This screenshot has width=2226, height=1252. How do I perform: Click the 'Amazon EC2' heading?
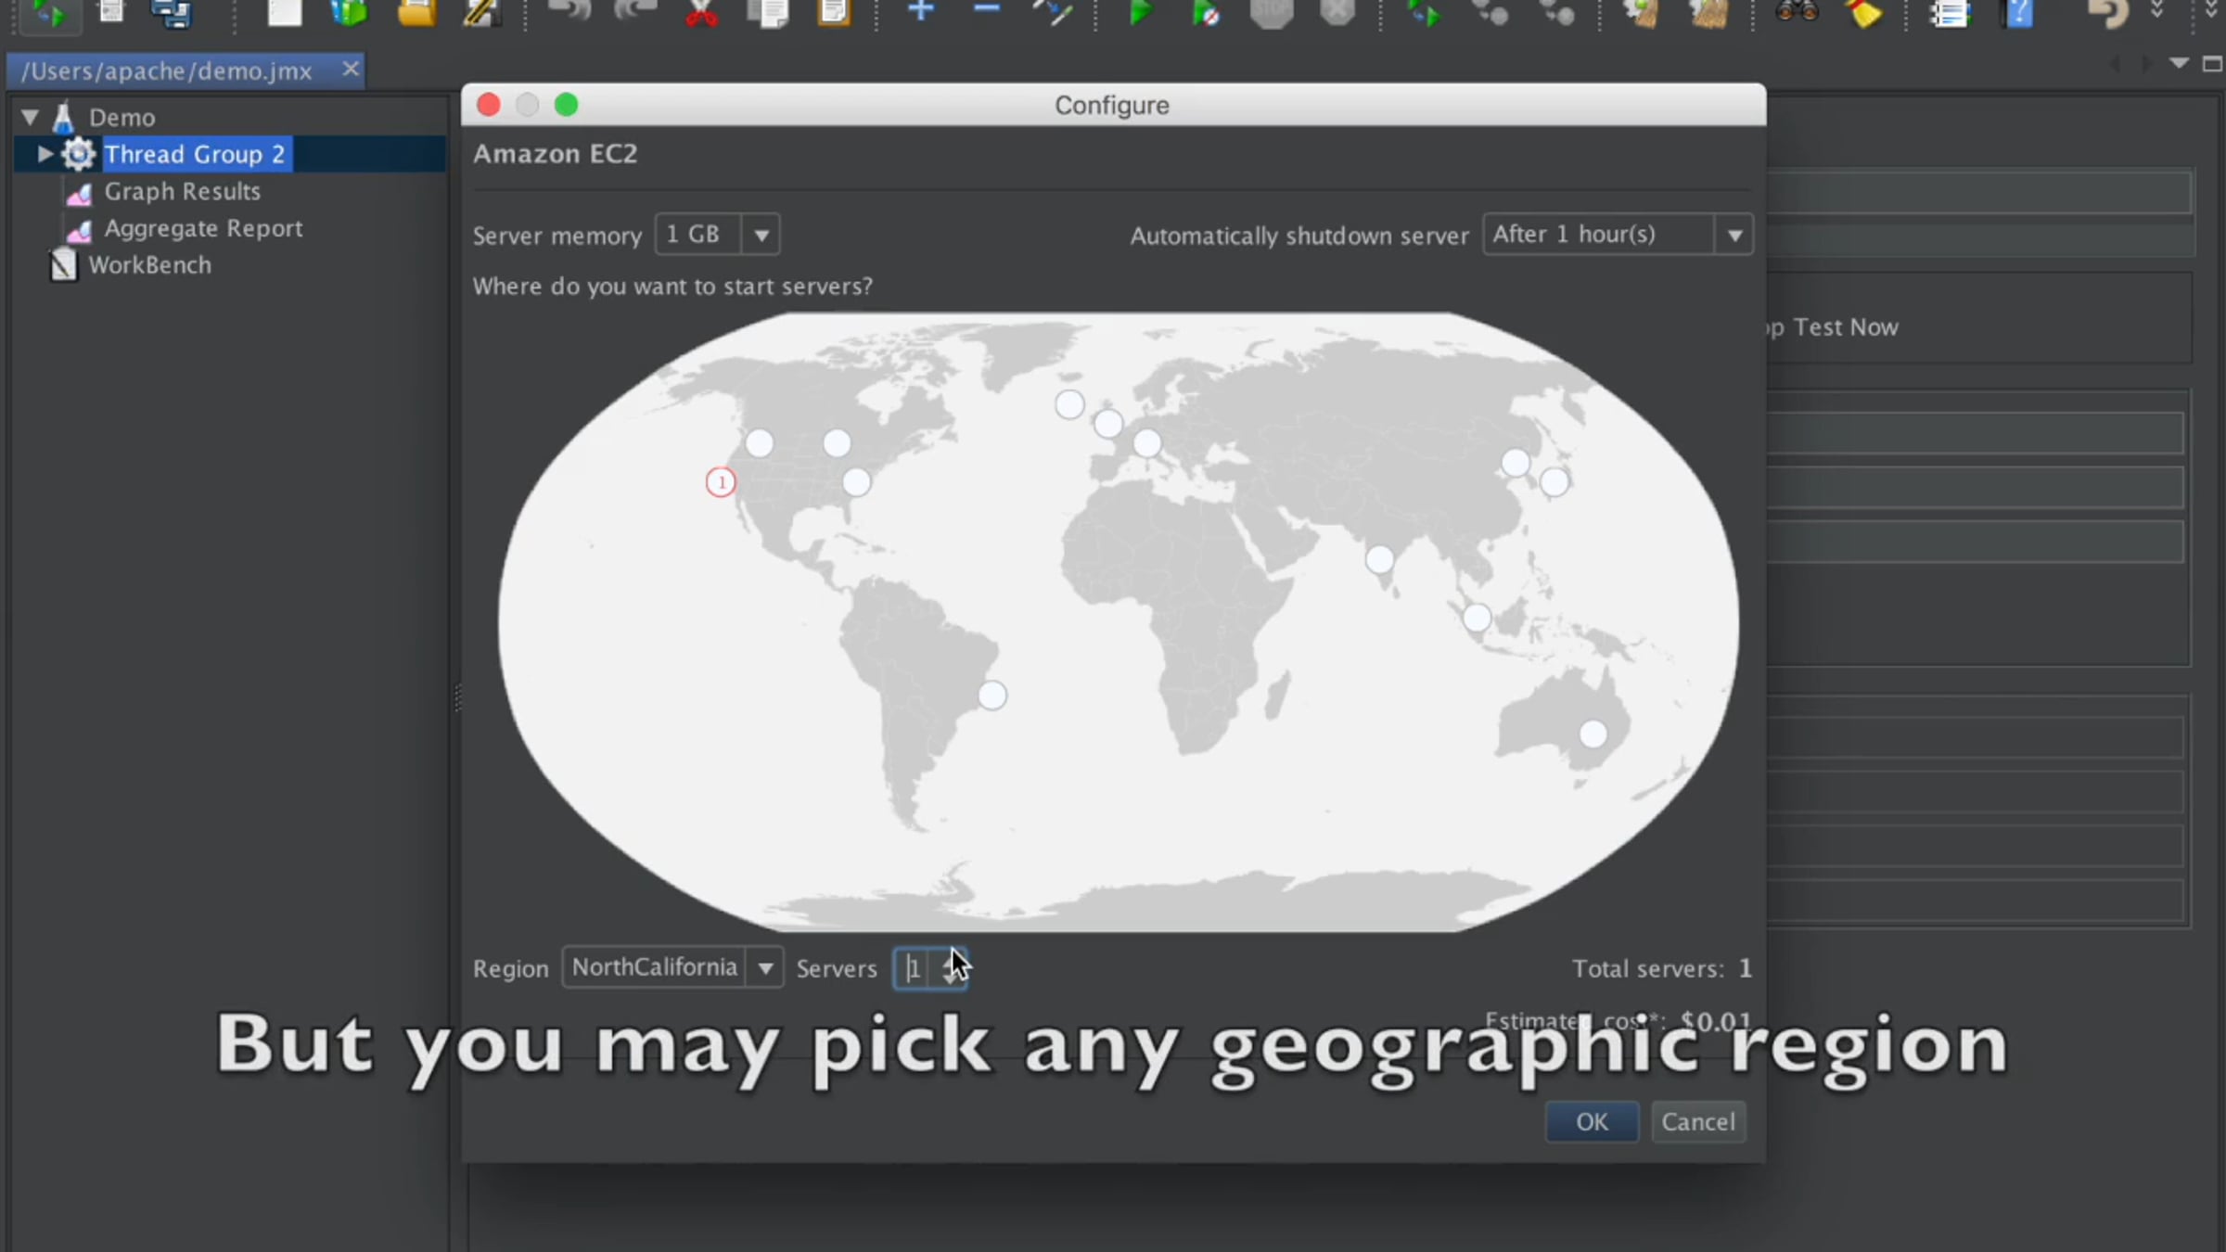[556, 154]
